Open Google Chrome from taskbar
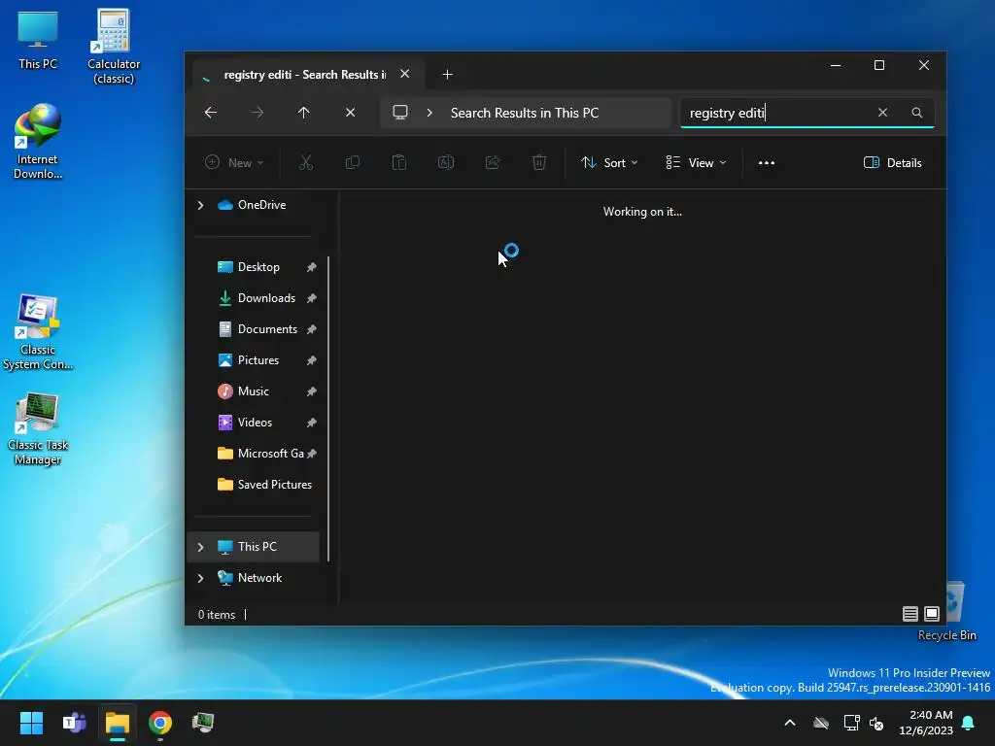 (x=160, y=723)
